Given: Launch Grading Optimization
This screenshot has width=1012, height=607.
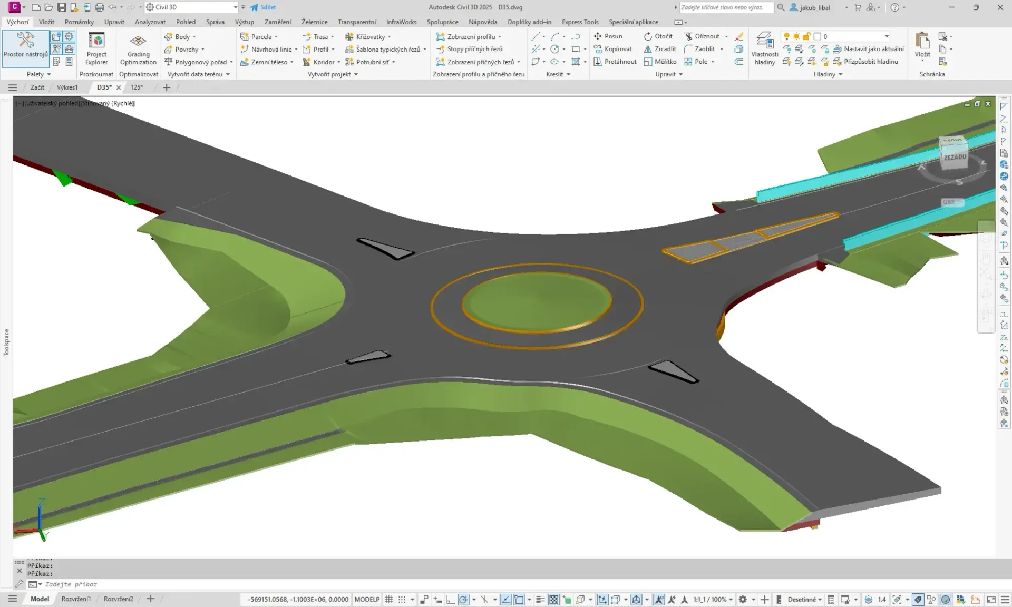Looking at the screenshot, I should click(x=138, y=48).
